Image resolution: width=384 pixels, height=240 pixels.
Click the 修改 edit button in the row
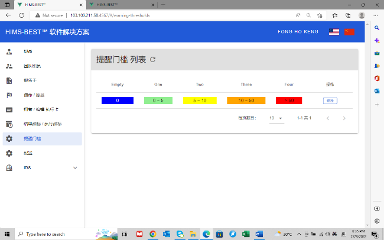[330, 101]
